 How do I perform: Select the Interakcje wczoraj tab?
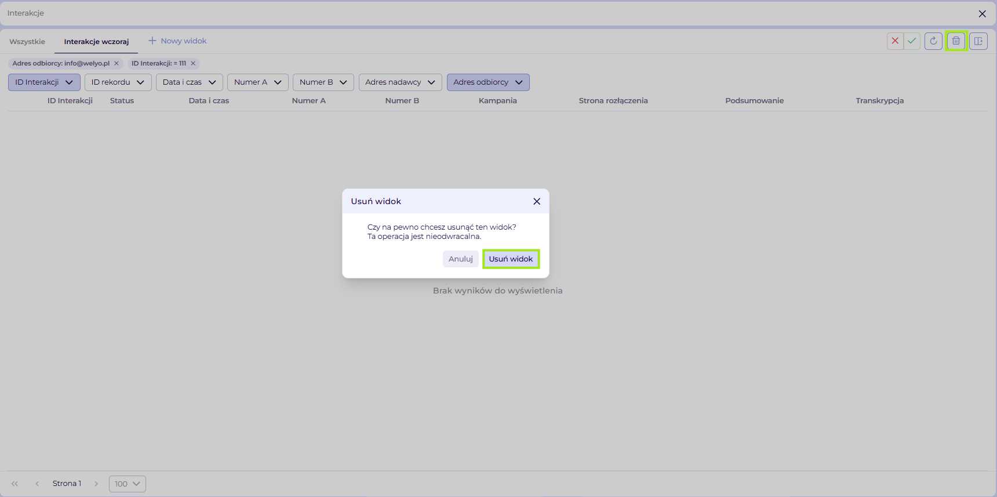pyautogui.click(x=96, y=41)
